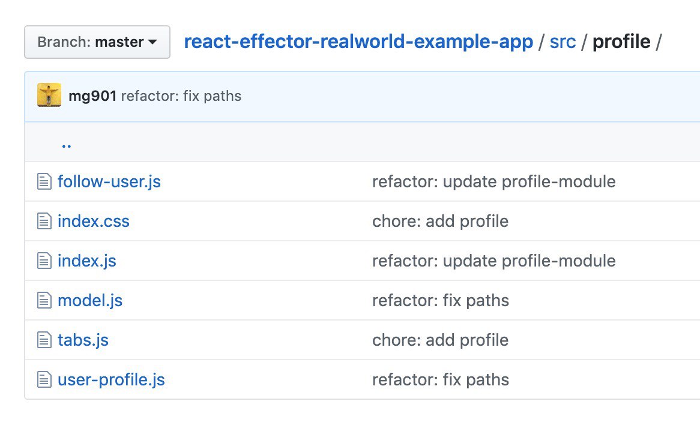Screen dimensions: 700x437
Task: Open the tabs.js file
Action: coord(83,340)
